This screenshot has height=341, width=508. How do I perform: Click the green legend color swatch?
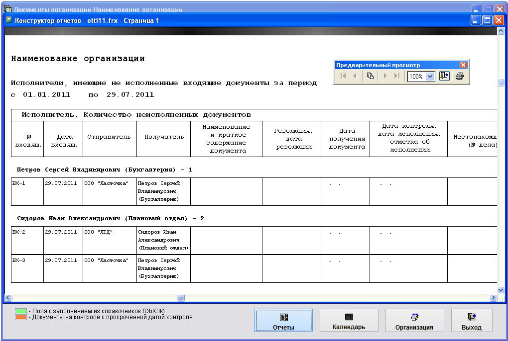pyautogui.click(x=21, y=311)
